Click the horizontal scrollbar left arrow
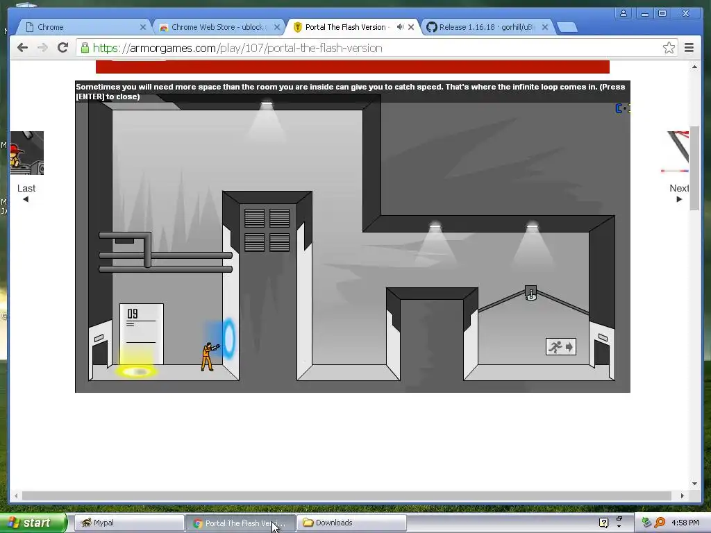The height and width of the screenshot is (533, 711). click(16, 496)
